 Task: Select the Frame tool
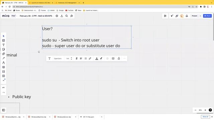[x=4, y=72]
